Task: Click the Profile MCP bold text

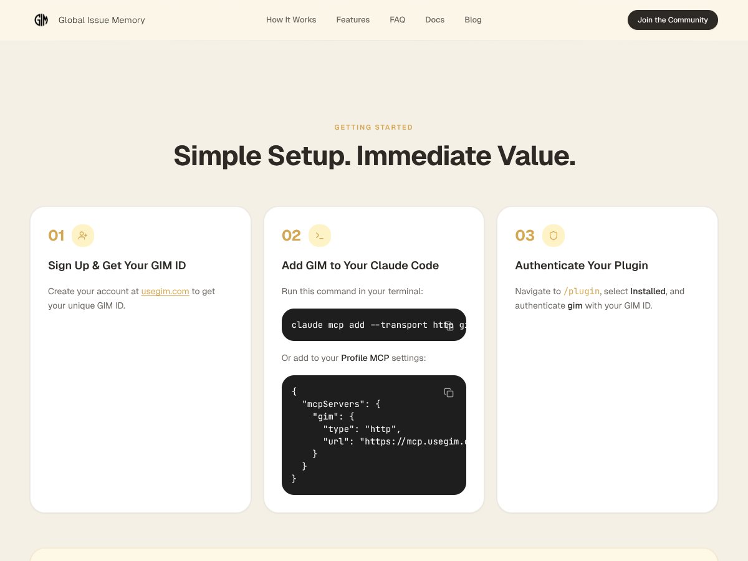Action: pyautogui.click(x=365, y=358)
